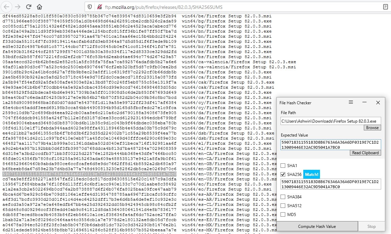Click the hash starting 0456e9004ebaed36
The image size is (391, 234).
point(89,123)
